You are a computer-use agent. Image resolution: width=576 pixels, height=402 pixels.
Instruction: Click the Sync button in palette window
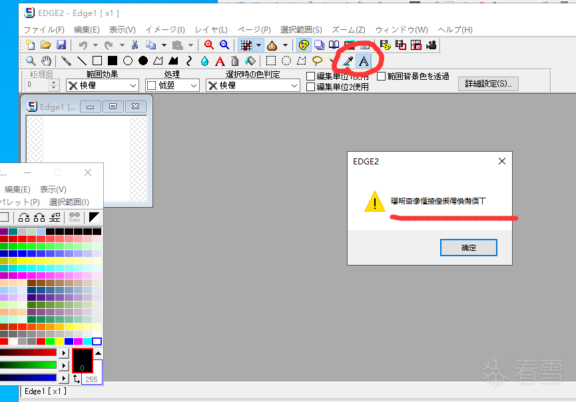[x=75, y=218]
